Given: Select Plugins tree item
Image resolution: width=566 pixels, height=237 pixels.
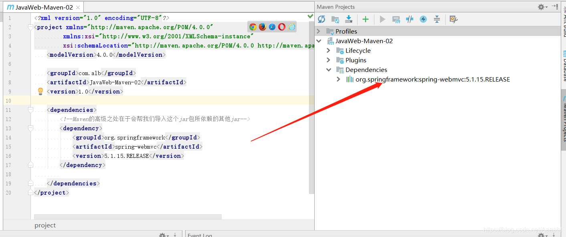Looking at the screenshot, I should (x=356, y=60).
